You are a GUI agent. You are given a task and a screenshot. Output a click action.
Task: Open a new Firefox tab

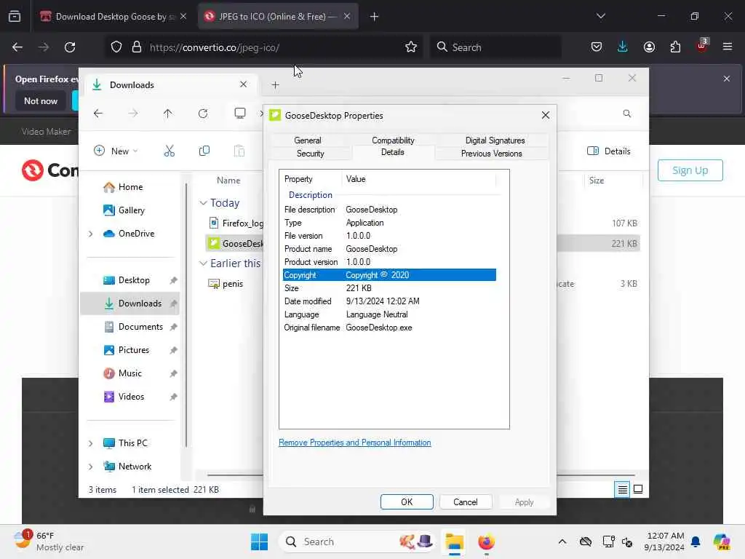click(x=374, y=17)
